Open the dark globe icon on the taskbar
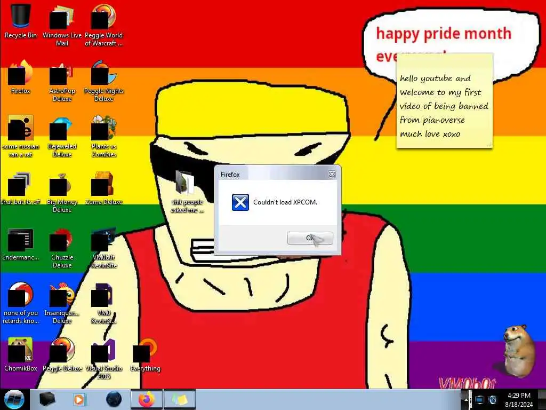Image resolution: width=546 pixels, height=410 pixels. pos(114,399)
